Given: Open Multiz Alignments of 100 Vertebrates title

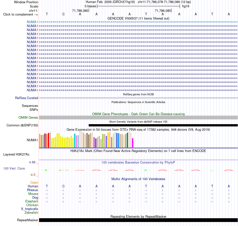Looking at the screenshot, I should coord(138,179).
